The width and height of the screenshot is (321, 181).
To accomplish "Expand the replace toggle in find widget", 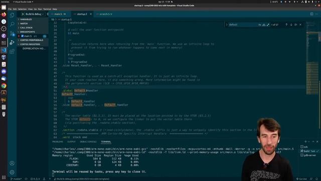I will point(227,25).
